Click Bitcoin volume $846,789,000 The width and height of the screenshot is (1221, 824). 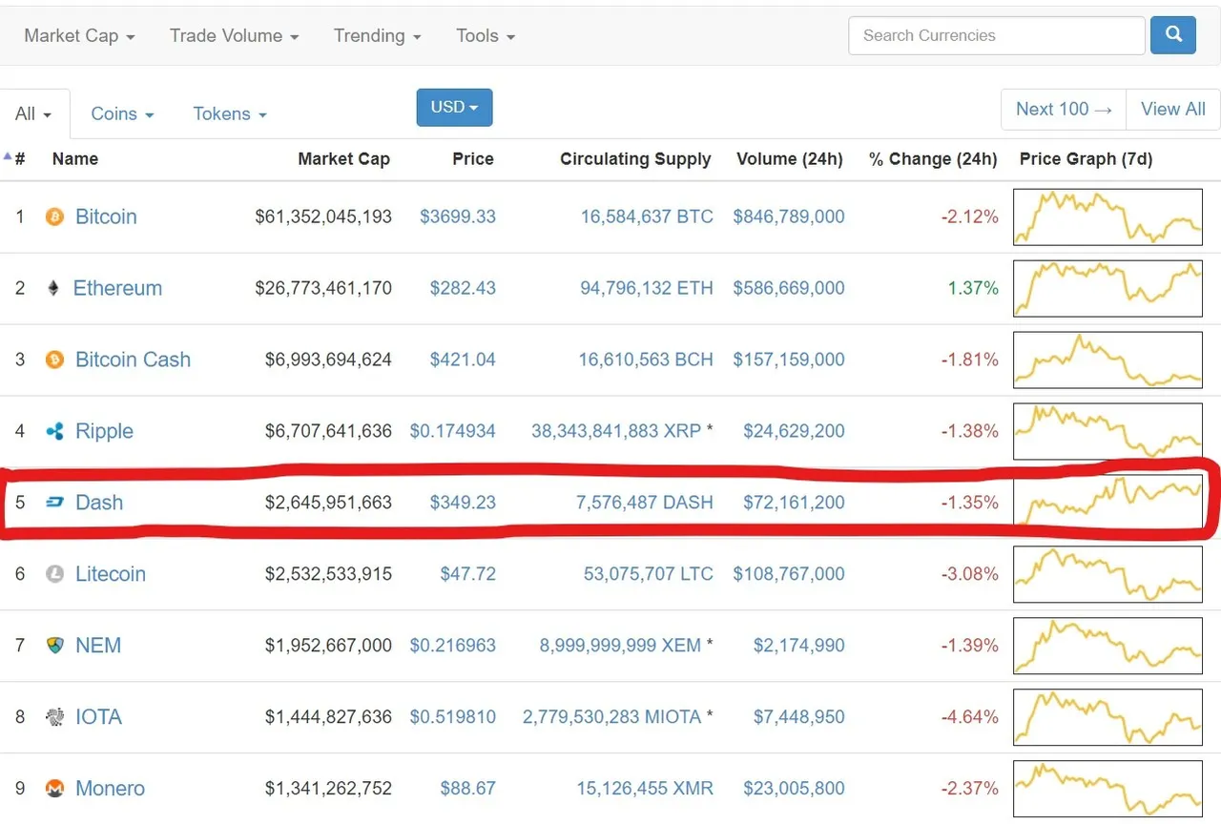point(789,216)
